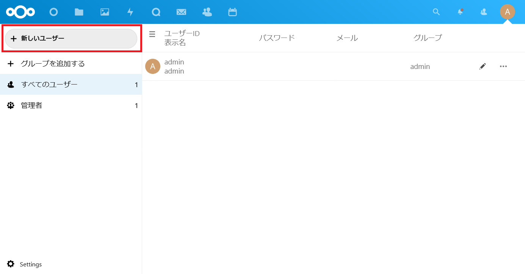Click the 新しいユーザー button
The height and width of the screenshot is (274, 525).
pyautogui.click(x=71, y=38)
